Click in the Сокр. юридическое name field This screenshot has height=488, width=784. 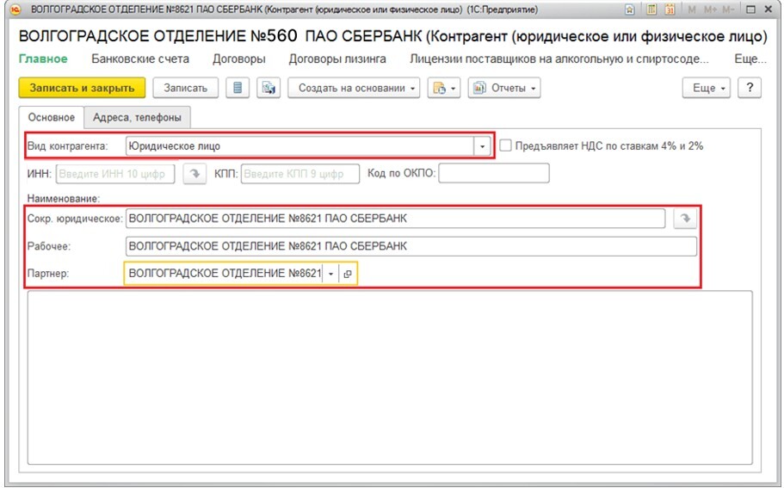click(x=396, y=219)
